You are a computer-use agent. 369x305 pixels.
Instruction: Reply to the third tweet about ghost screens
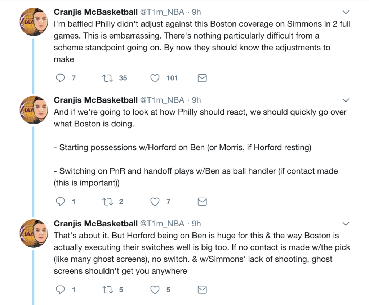click(x=61, y=290)
